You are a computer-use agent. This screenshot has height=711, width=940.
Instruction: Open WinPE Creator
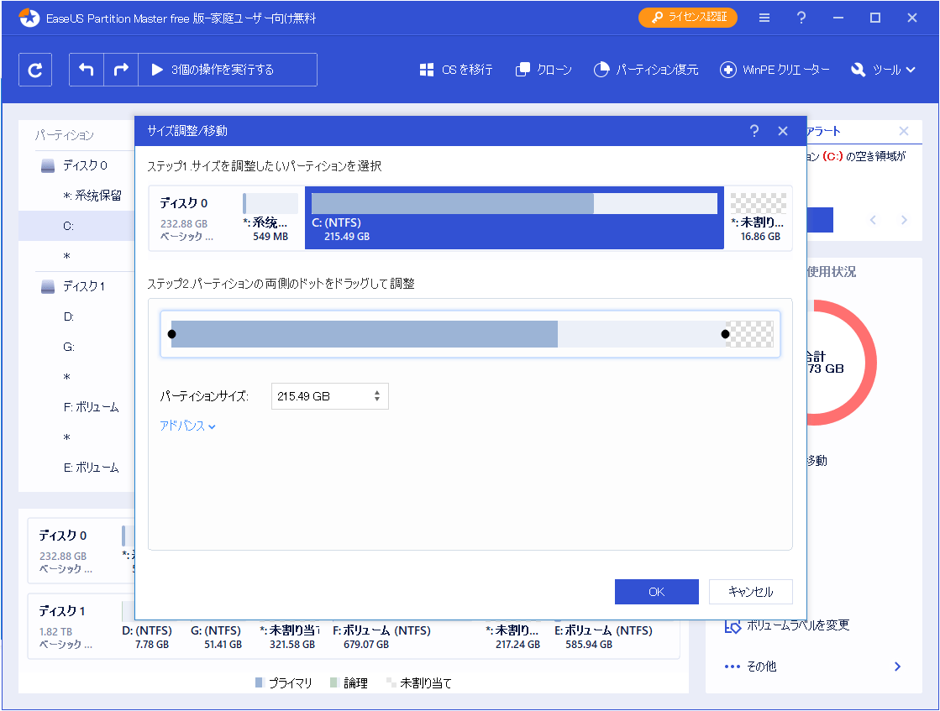(775, 70)
